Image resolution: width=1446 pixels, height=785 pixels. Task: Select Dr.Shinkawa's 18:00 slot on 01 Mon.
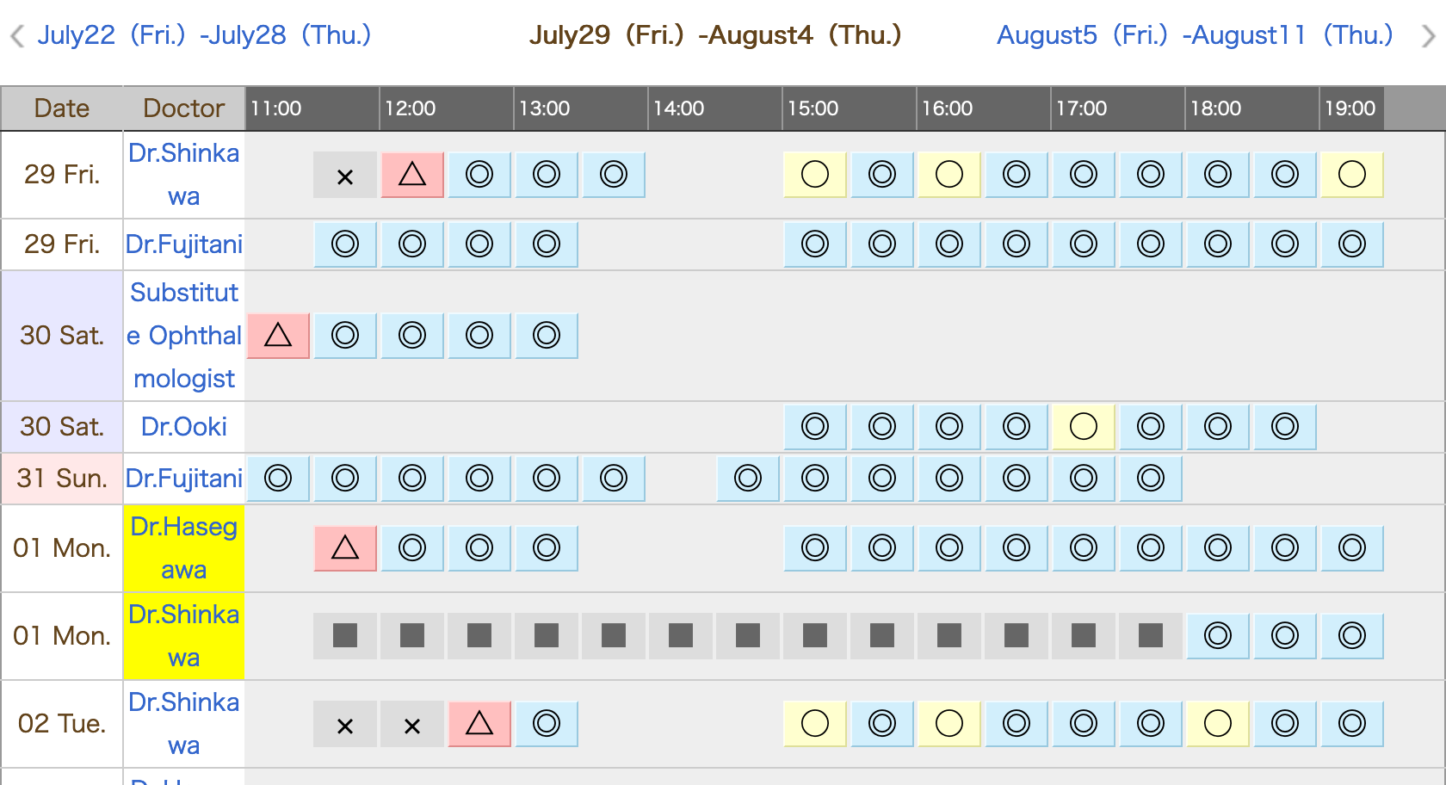click(1217, 636)
